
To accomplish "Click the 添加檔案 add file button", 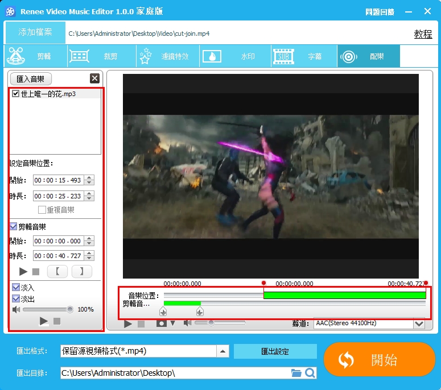I will (35, 32).
